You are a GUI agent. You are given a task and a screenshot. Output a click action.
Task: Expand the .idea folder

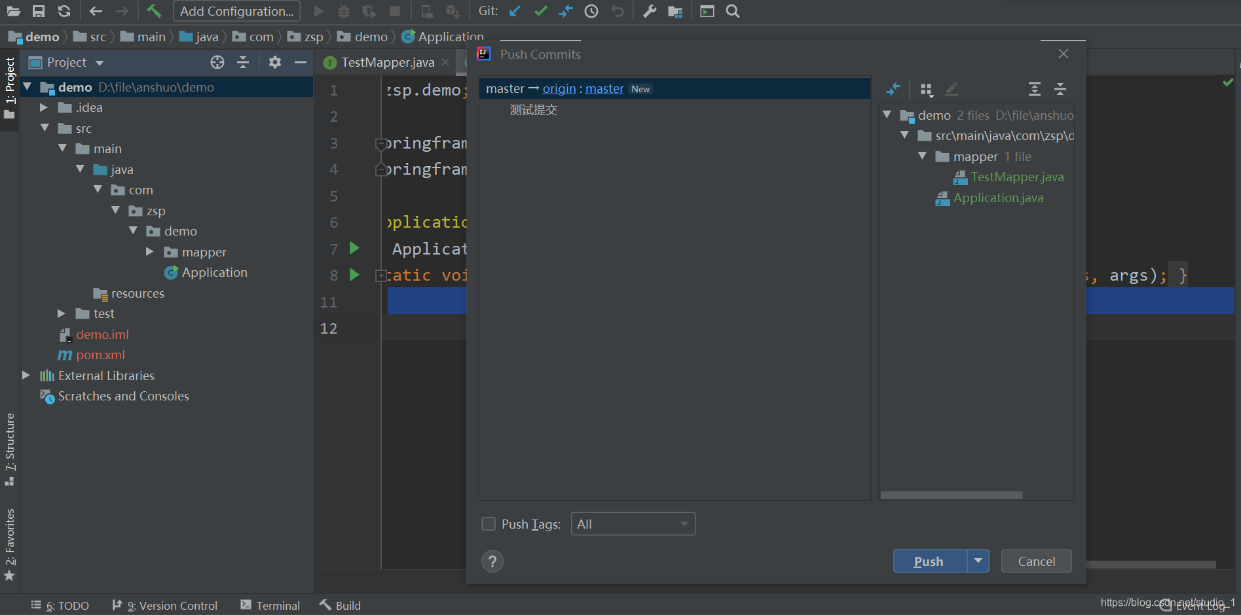(44, 107)
